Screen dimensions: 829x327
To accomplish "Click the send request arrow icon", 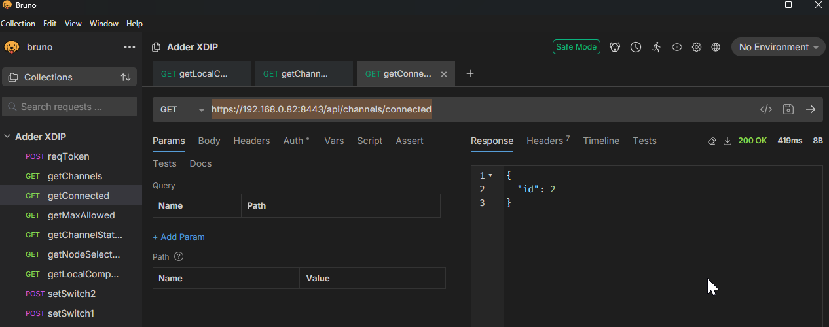I will click(811, 109).
